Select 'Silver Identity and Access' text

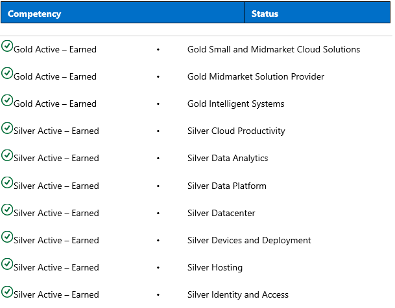[x=238, y=294]
